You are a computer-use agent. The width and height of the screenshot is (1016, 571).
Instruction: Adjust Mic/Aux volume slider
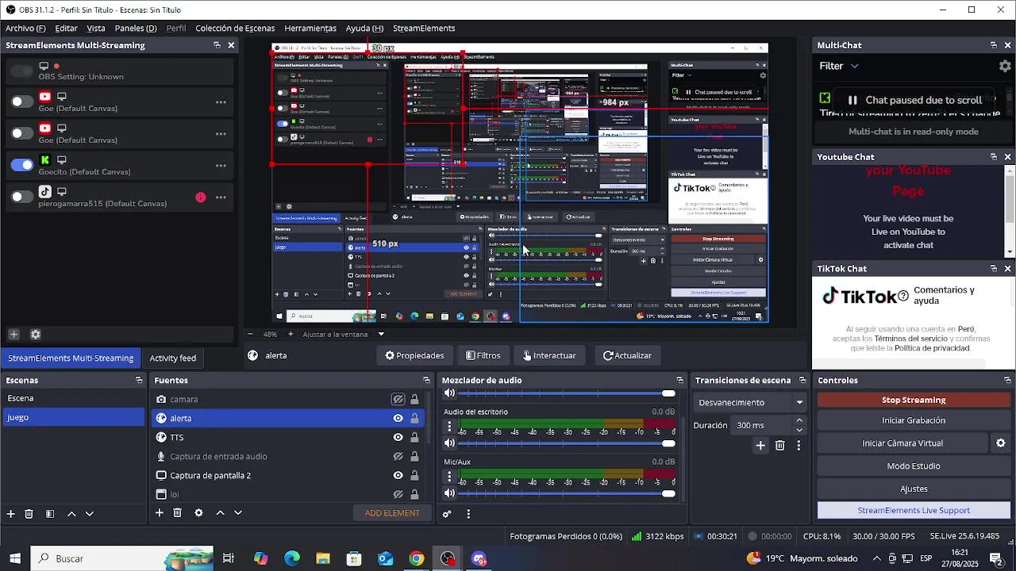(x=567, y=493)
